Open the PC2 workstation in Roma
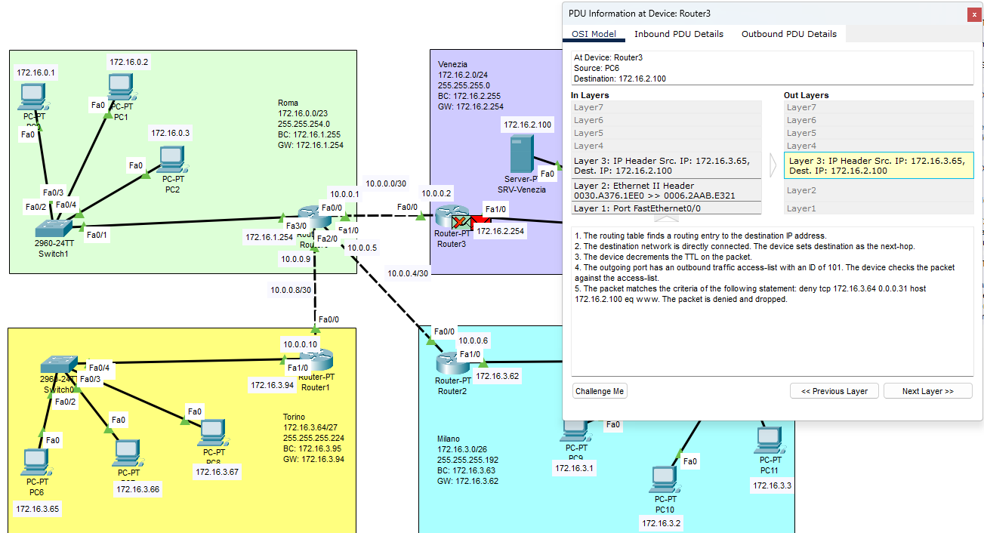The width and height of the screenshot is (984, 533). click(171, 159)
